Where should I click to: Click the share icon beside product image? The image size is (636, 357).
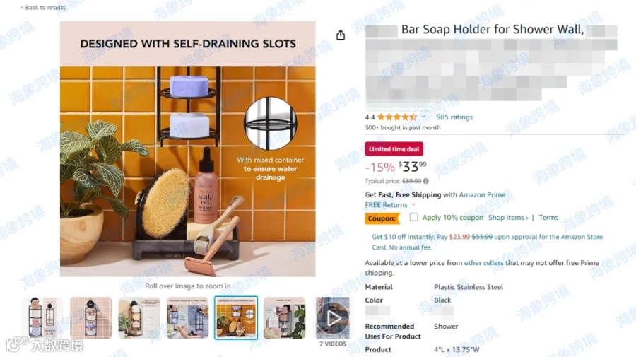341,35
